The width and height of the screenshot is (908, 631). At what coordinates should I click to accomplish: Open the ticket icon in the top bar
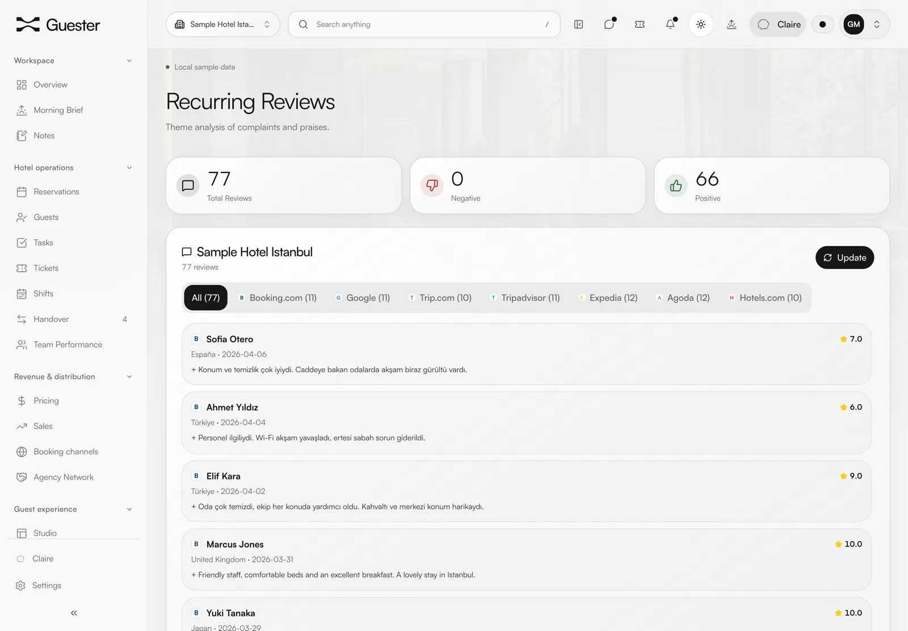(x=640, y=24)
